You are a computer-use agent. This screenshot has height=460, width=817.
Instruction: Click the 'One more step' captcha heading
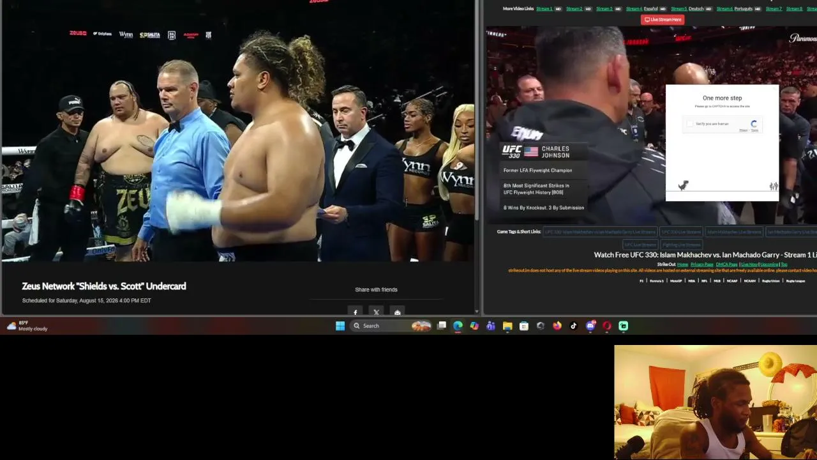tap(723, 98)
